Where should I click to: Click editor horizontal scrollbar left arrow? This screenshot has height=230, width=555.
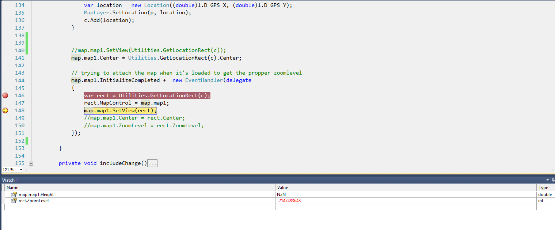(x=27, y=170)
